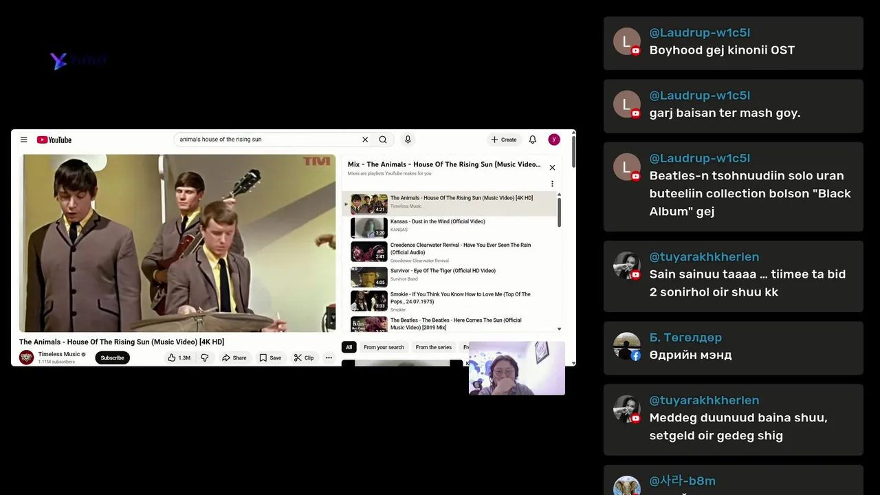Viewport: 880px width, 495px height.
Task: Open the Timeless Music channel avatar
Action: (x=26, y=357)
